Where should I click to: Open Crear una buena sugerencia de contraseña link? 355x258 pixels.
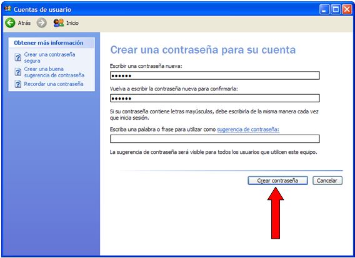click(54, 72)
